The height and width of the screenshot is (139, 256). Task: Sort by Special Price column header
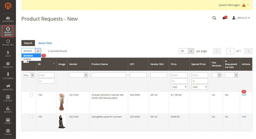point(198,64)
